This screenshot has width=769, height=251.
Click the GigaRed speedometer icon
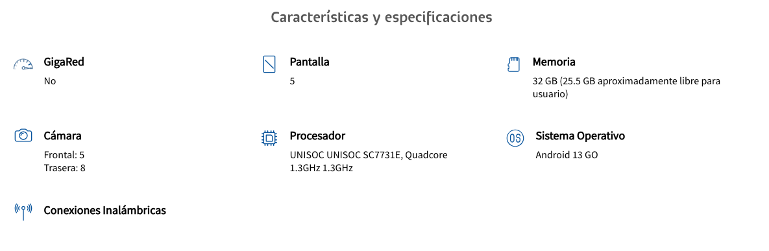click(x=23, y=64)
